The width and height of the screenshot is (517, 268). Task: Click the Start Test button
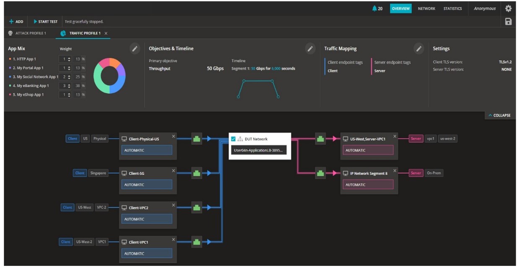point(45,21)
